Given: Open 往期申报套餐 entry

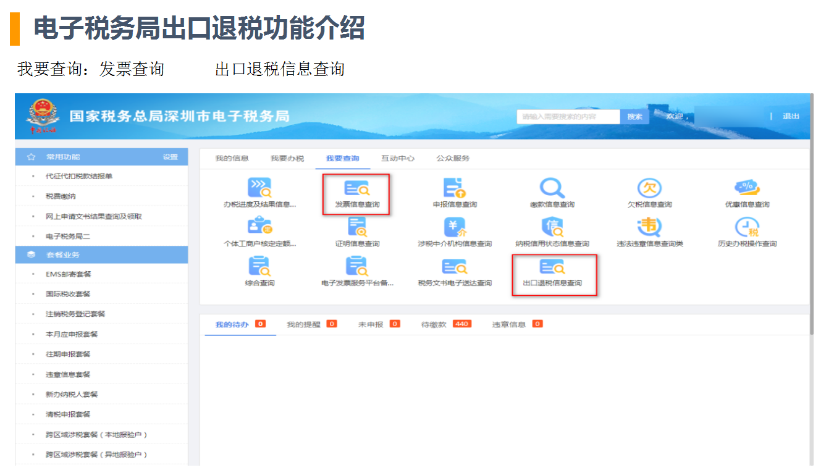Looking at the screenshot, I should tap(102, 354).
